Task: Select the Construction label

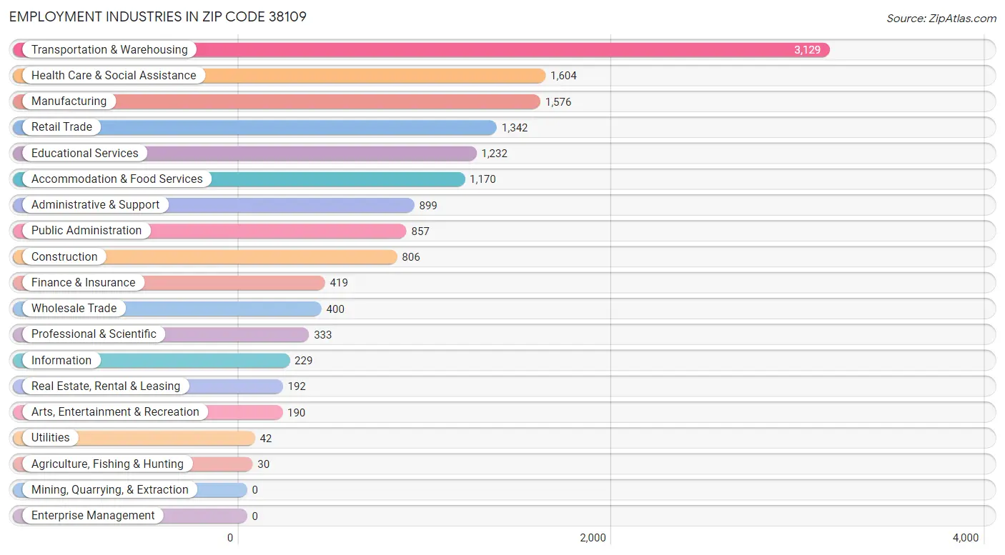Action: coord(64,257)
